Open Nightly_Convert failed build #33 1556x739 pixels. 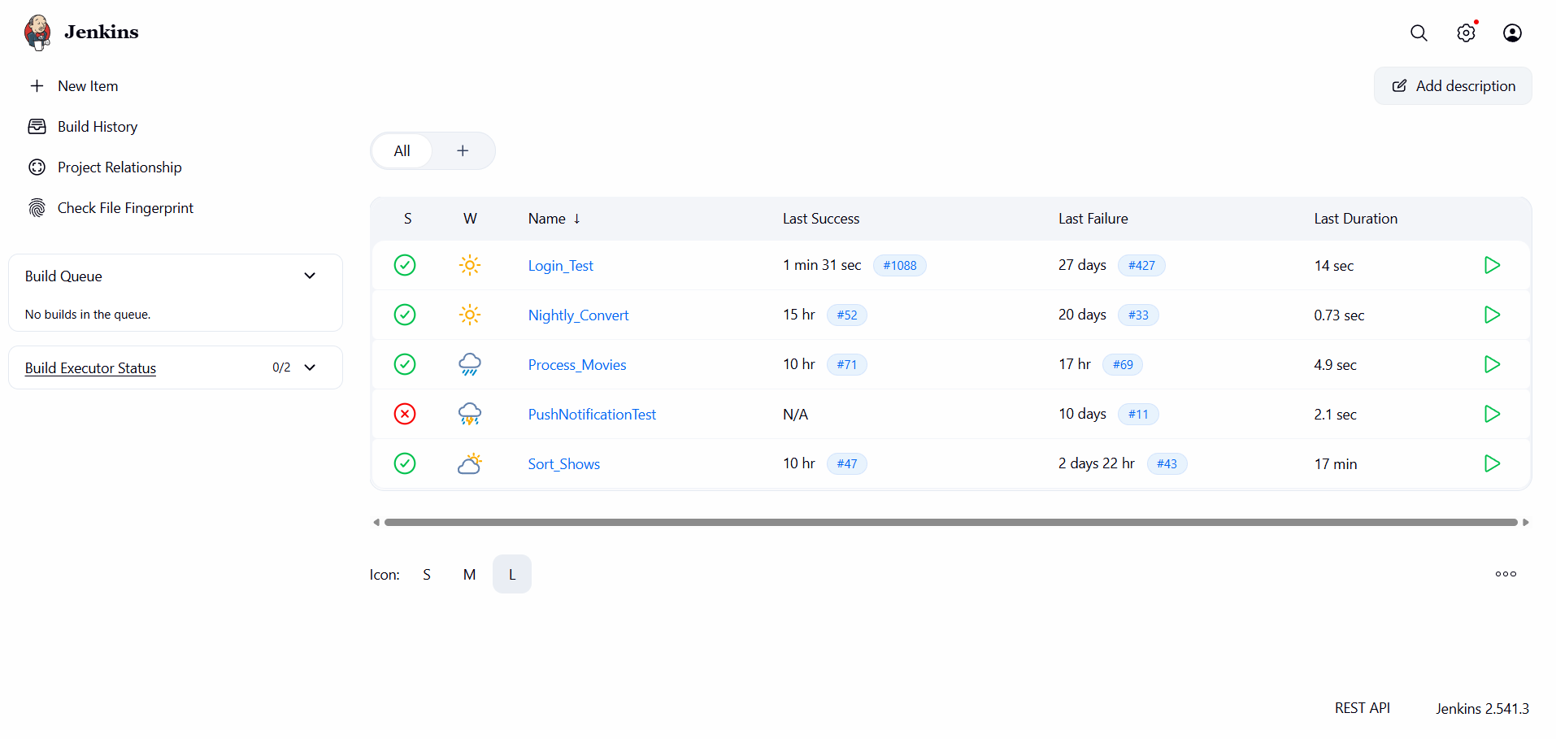(x=1138, y=315)
